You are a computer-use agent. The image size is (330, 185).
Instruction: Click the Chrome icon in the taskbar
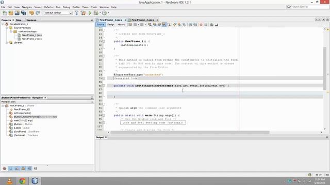[22, 181]
